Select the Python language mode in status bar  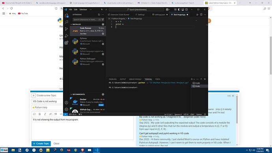(x=199, y=114)
